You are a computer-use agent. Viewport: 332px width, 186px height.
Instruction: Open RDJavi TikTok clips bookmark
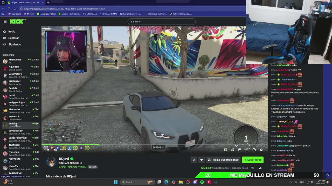click(181, 14)
